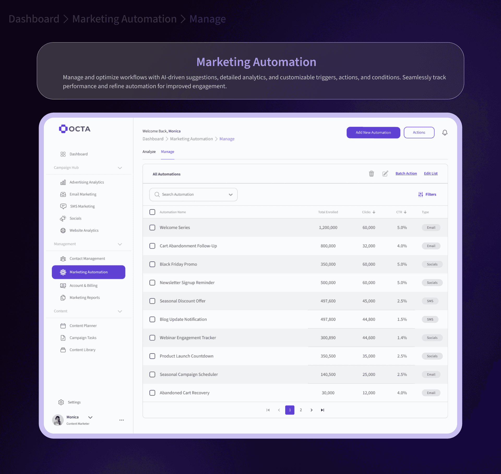Select Marketing Automation sidebar menu item

click(88, 272)
